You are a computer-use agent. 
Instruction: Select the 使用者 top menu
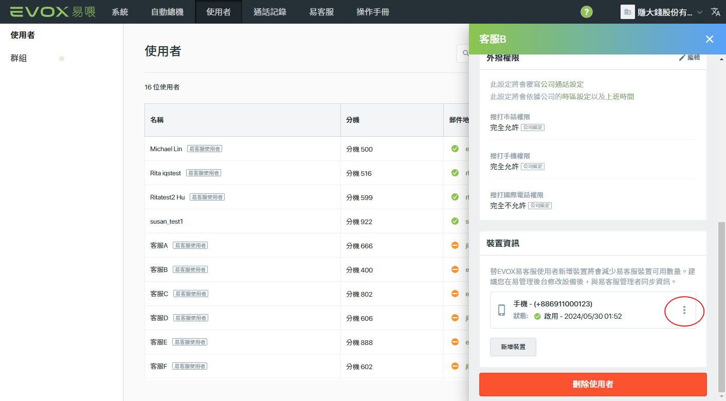click(x=219, y=12)
